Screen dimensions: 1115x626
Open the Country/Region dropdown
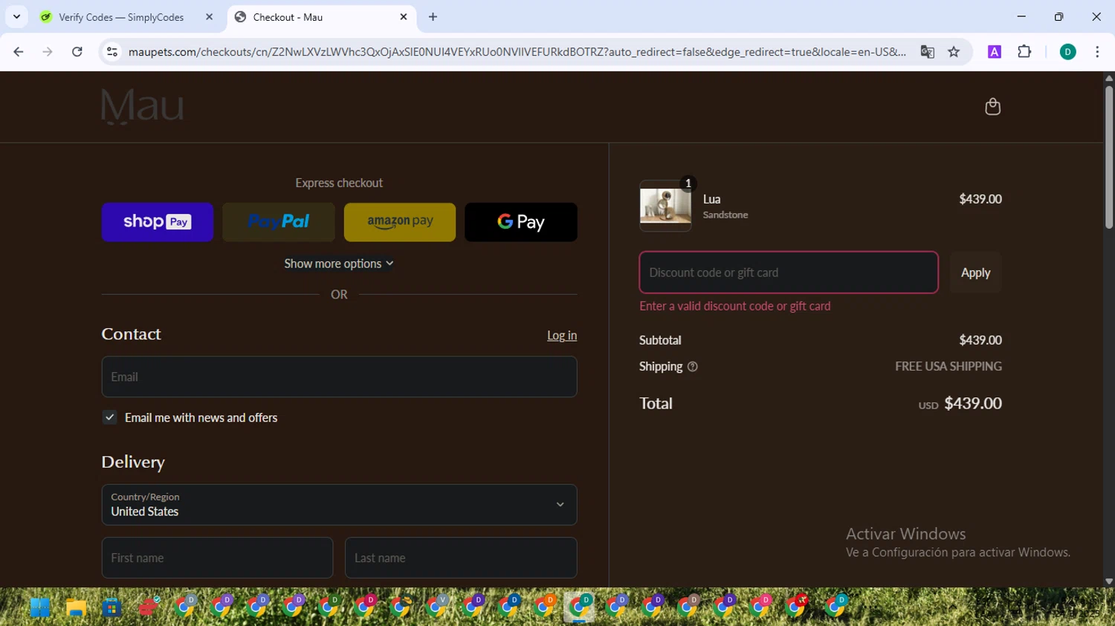tap(339, 505)
